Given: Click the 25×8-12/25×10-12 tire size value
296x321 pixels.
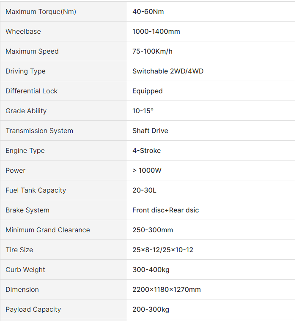Looking at the screenshot, I should click(163, 250).
